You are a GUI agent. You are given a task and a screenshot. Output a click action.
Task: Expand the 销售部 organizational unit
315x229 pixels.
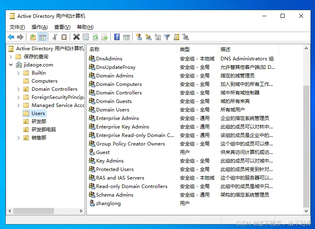(19, 137)
